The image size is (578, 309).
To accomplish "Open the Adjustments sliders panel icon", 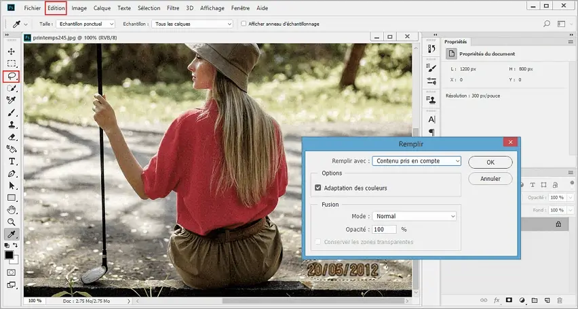I will point(431,81).
